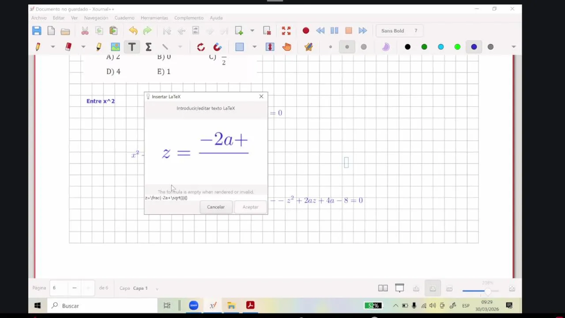Image resolution: width=565 pixels, height=318 pixels.
Task: Choose the medium thickness dot
Action: [x=347, y=47]
